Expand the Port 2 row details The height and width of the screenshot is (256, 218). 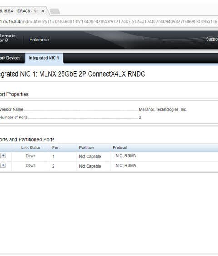[3, 165]
